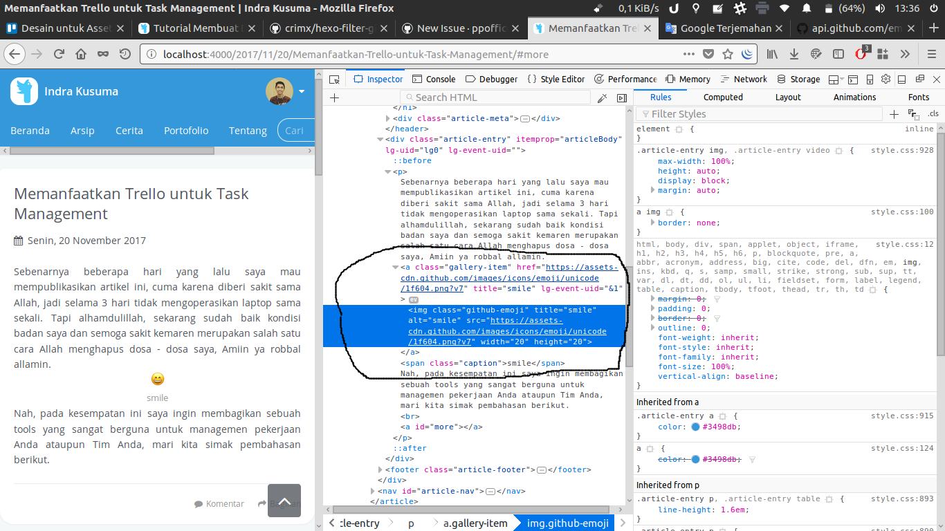Save the page to Pocket
Screen dimensions: 945x531
[x=708, y=54]
